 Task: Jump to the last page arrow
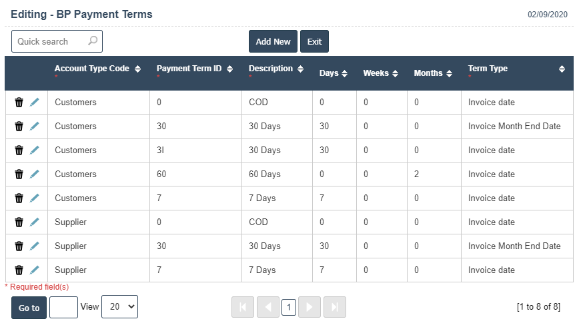tap(335, 307)
